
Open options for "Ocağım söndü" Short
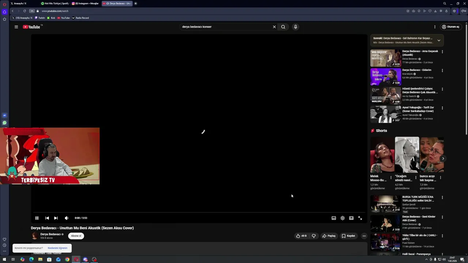[x=416, y=178]
